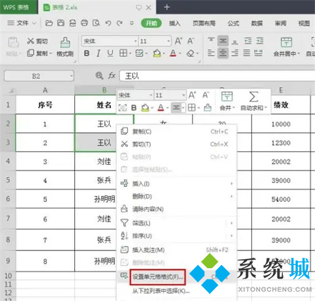
Task: Click the ribbon borders icon
Action: point(123,53)
